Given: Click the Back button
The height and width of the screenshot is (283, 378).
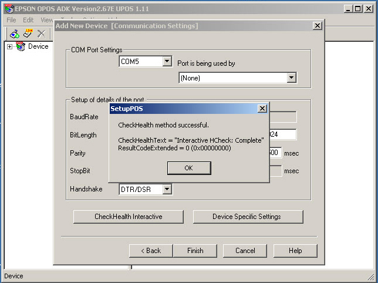Looking at the screenshot, I should pos(151,251).
